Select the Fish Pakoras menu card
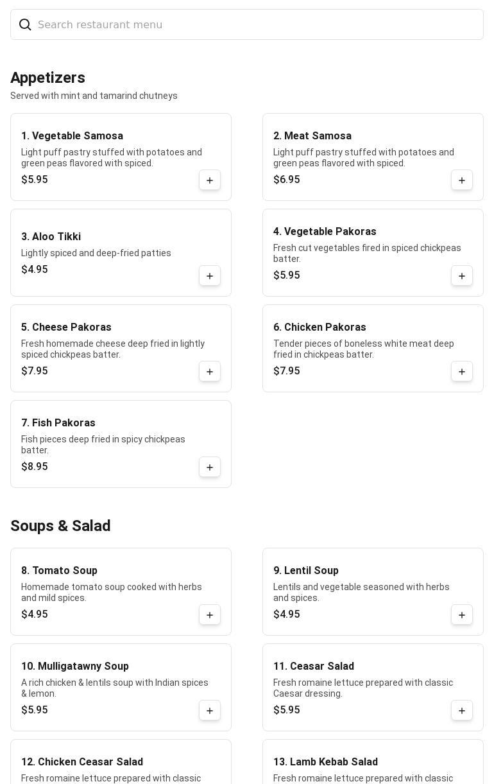Image resolution: width=494 pixels, height=784 pixels. 115,443
